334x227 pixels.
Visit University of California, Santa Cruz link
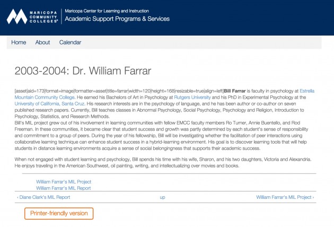point(50,104)
